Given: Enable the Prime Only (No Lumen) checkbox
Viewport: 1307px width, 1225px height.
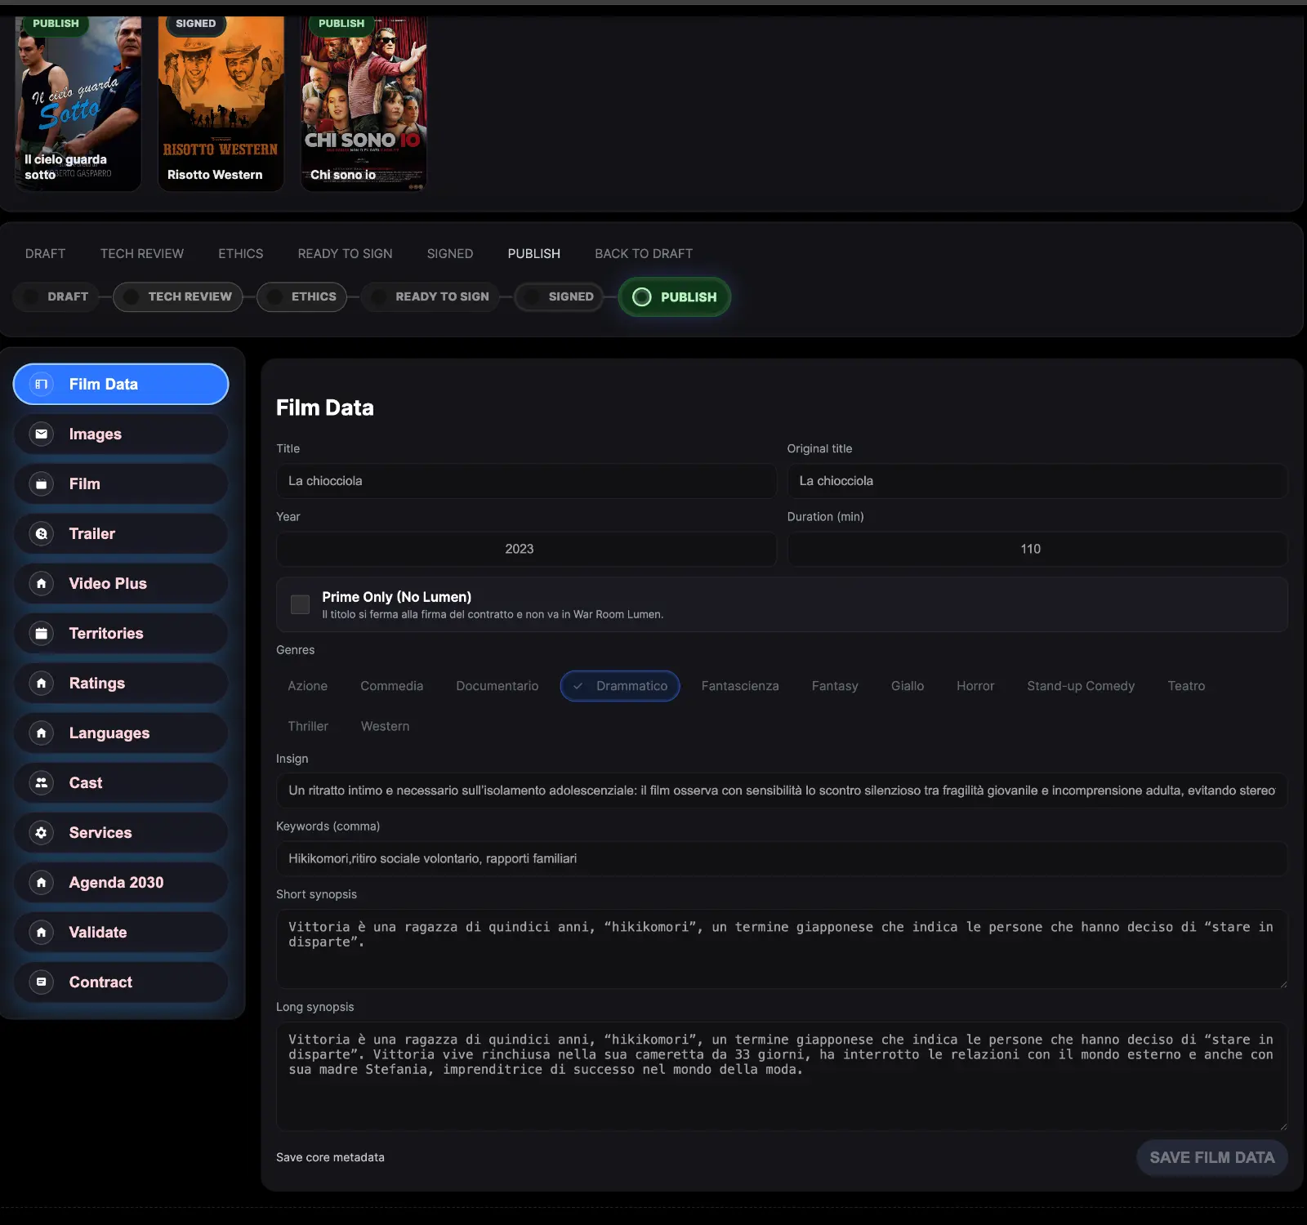Looking at the screenshot, I should pos(301,604).
